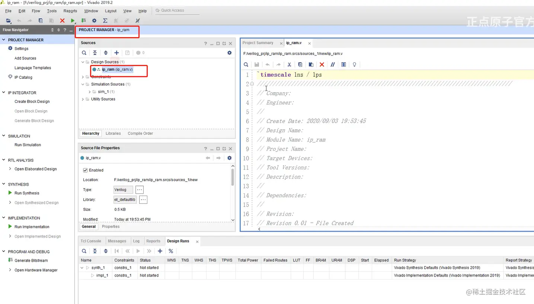Collapse all items in the Sources panel
This screenshot has height=304, width=534.
point(95,53)
